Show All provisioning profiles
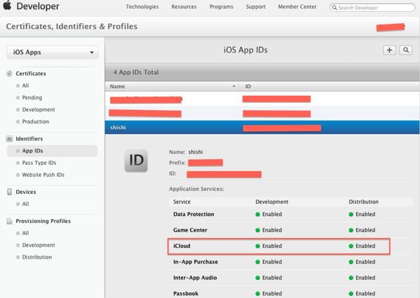 tap(25, 233)
